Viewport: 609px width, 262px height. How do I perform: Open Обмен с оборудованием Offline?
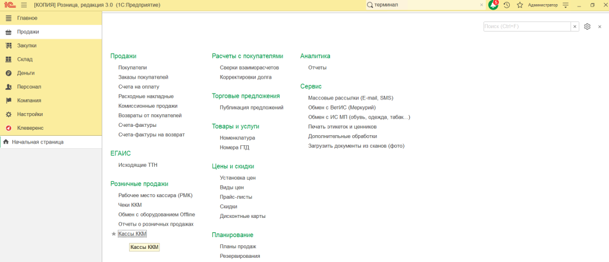pos(156,214)
